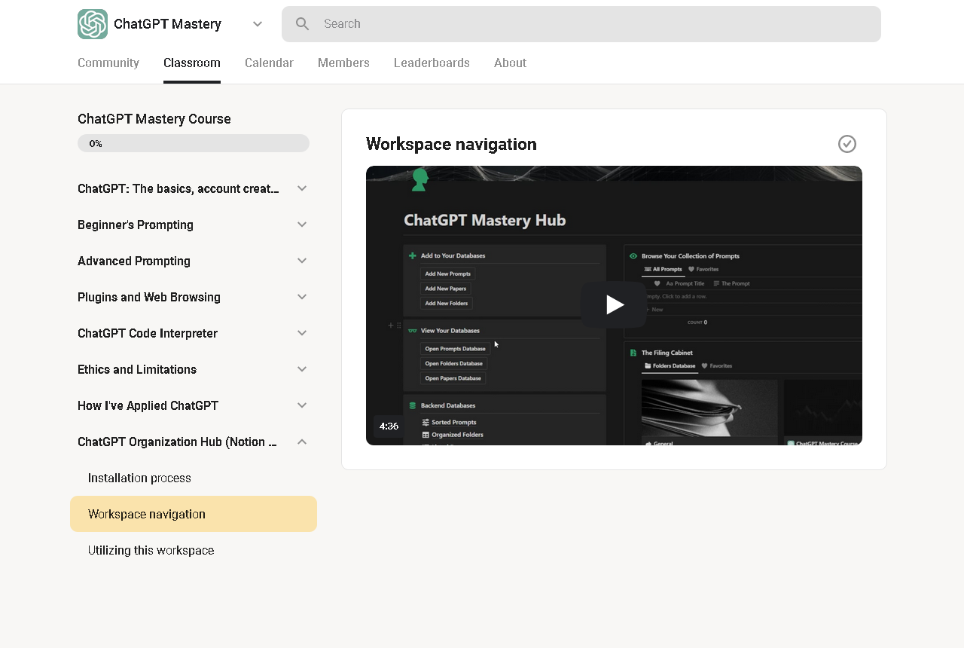Click the search magnifier icon
Screen dimensions: 964x648
tap(303, 24)
